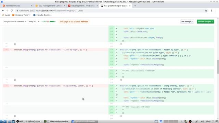Click the browser forward arrow
Image resolution: width=219 pixels, height=123 pixels.
tap(8, 11)
